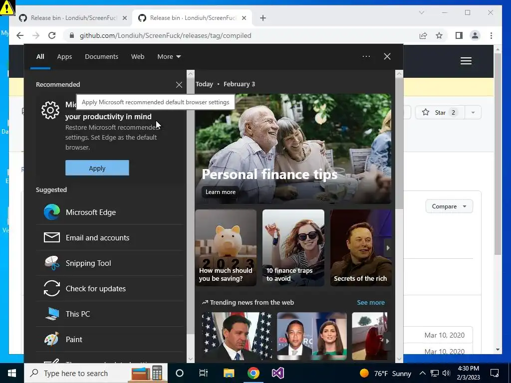The height and width of the screenshot is (383, 511).
Task: Close the search panel
Action: tap(387, 56)
